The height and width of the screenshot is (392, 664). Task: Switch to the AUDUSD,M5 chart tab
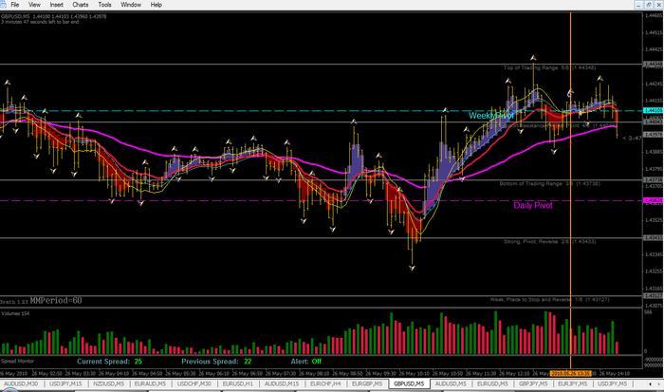451,383
